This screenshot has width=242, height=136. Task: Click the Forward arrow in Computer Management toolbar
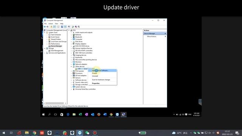point(47,27)
